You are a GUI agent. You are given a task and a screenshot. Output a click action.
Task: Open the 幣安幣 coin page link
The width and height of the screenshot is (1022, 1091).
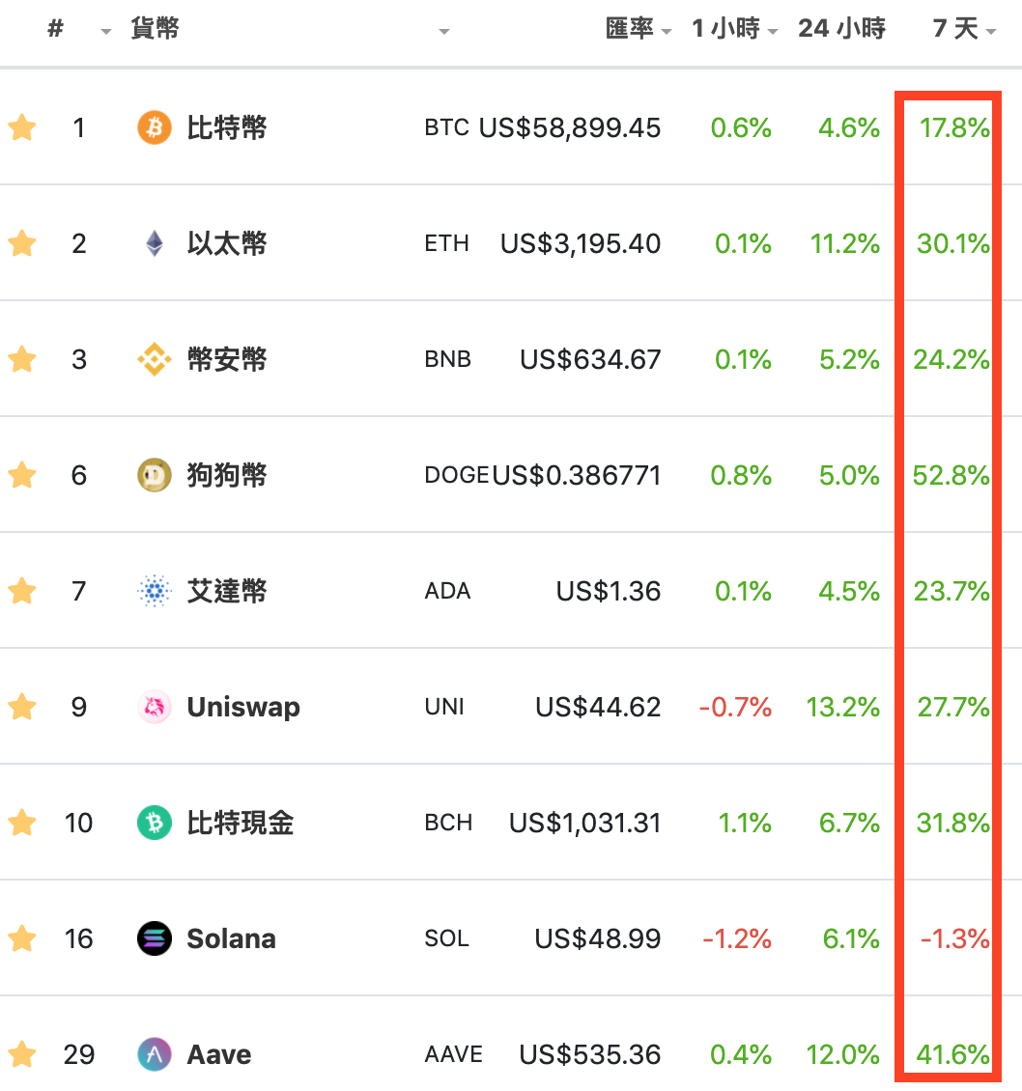tap(227, 359)
